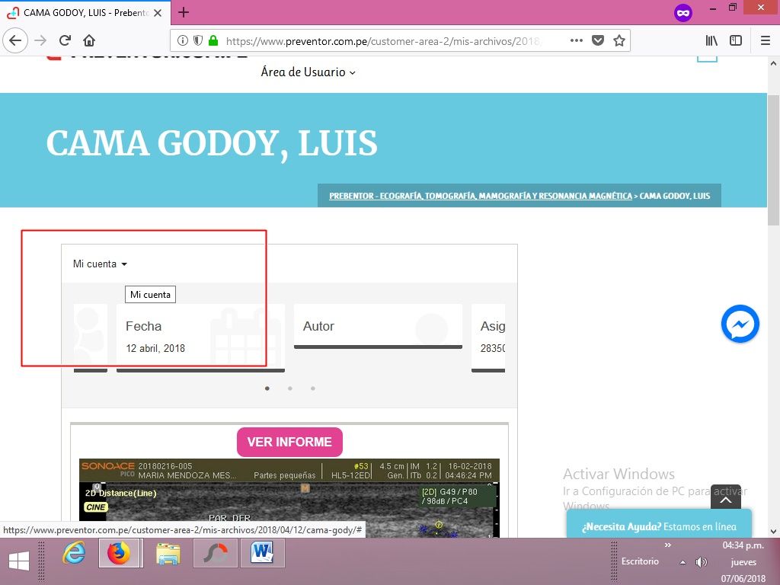
Task: Launch Internet Explorer from taskbar
Action: click(x=74, y=553)
